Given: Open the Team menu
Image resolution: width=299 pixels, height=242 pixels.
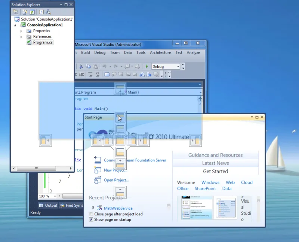Looking at the screenshot, I should point(115,52).
